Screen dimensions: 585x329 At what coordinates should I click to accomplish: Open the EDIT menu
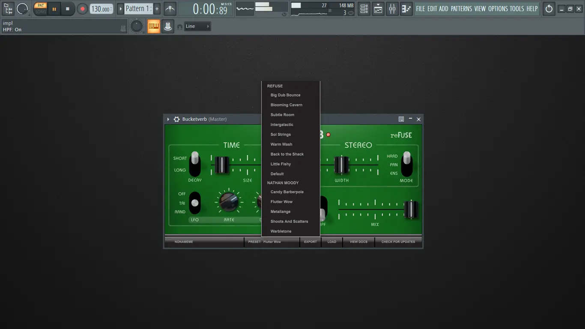pos(432,9)
